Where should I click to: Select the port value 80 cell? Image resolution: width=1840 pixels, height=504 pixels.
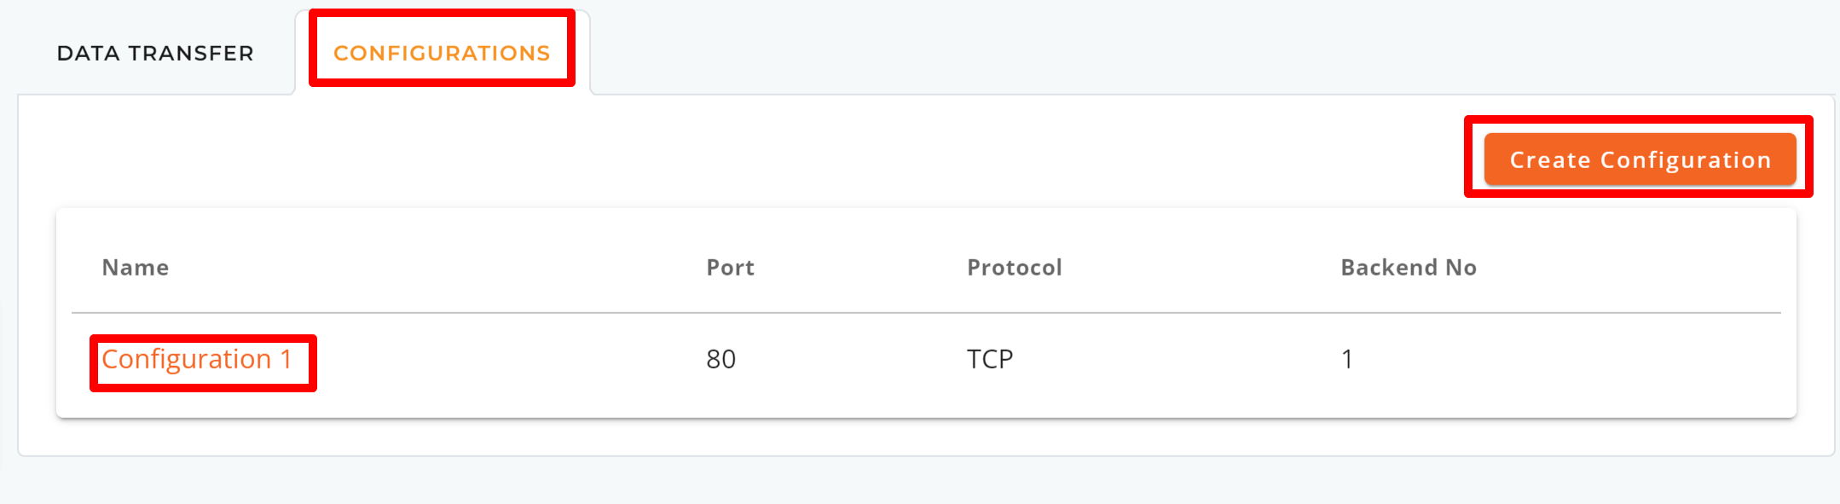(720, 359)
